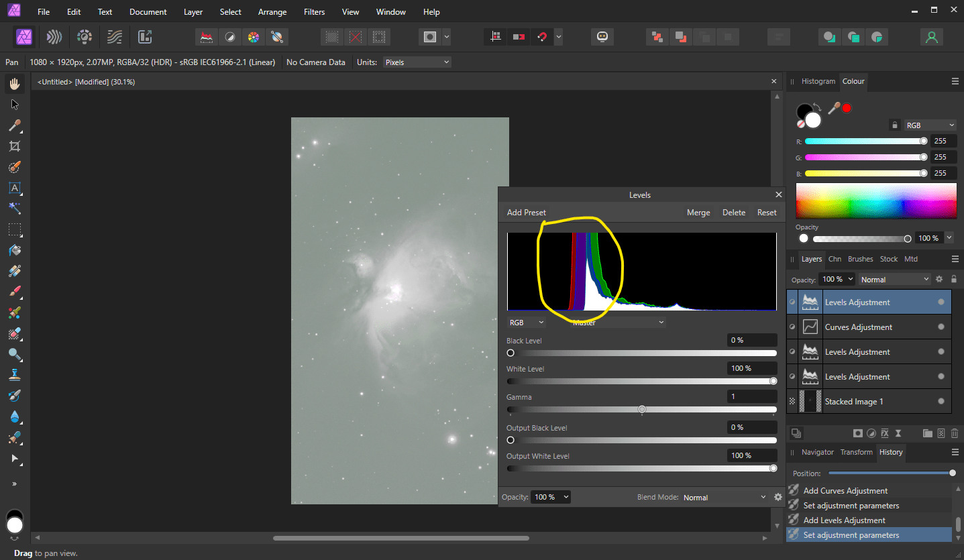Open the Assistant options robot icon
This screenshot has height=560, width=964.
point(602,37)
